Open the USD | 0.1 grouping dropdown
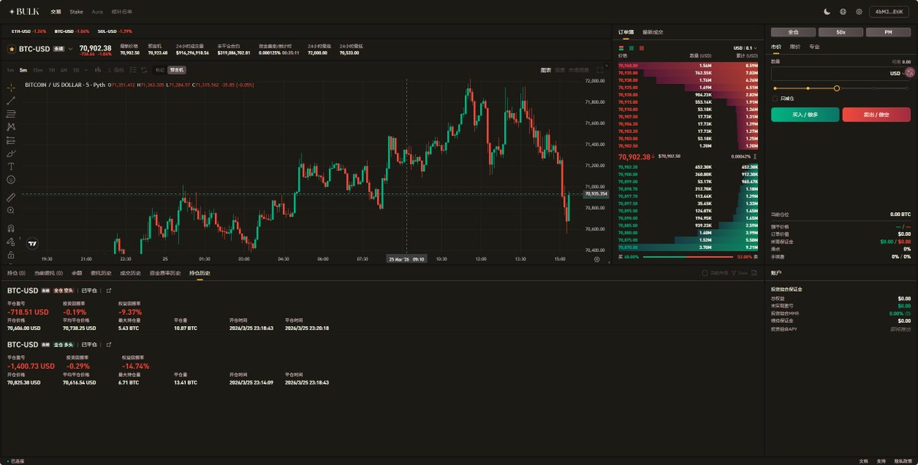Screen dimensions: 918x465 [744, 47]
